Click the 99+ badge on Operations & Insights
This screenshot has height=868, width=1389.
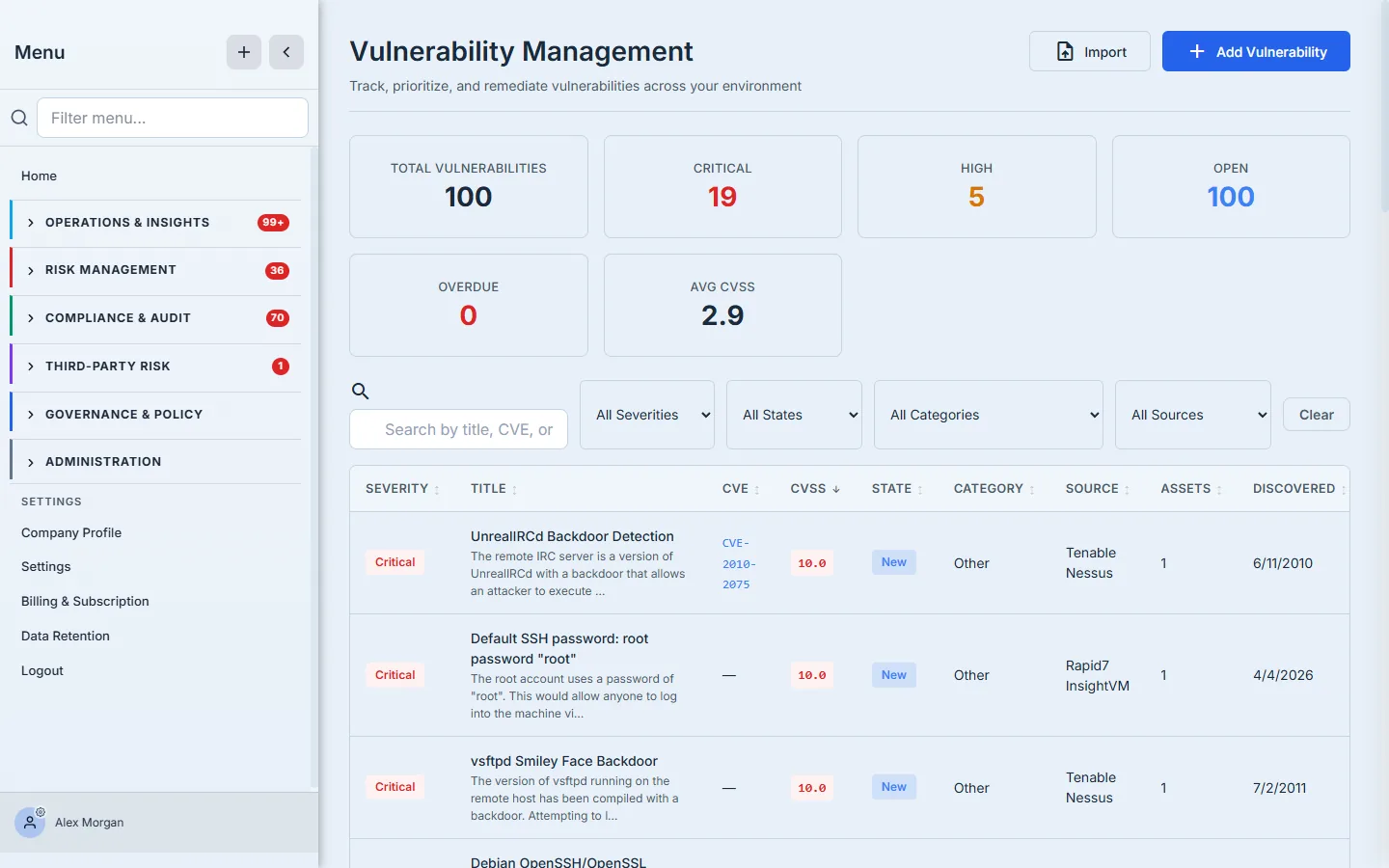pyautogui.click(x=273, y=223)
